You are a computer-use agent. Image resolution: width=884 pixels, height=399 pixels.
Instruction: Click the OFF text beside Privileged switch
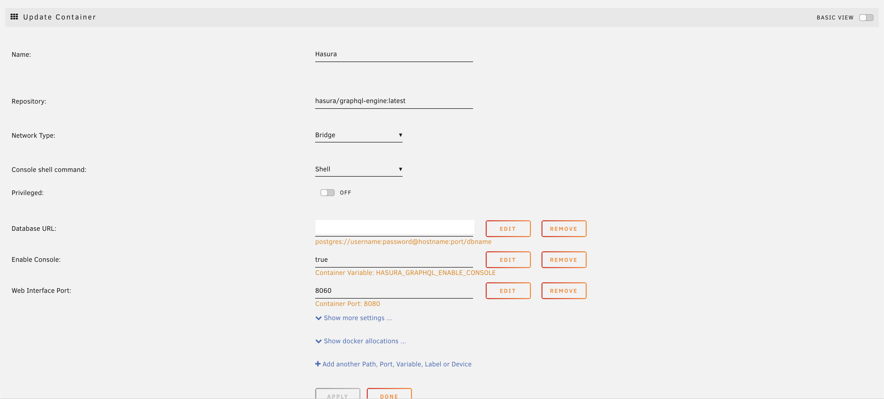tap(345, 193)
